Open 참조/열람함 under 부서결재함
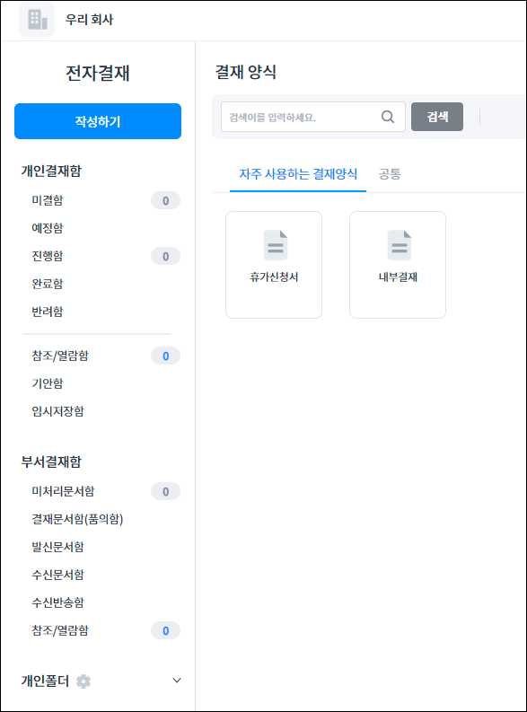 tap(60, 630)
